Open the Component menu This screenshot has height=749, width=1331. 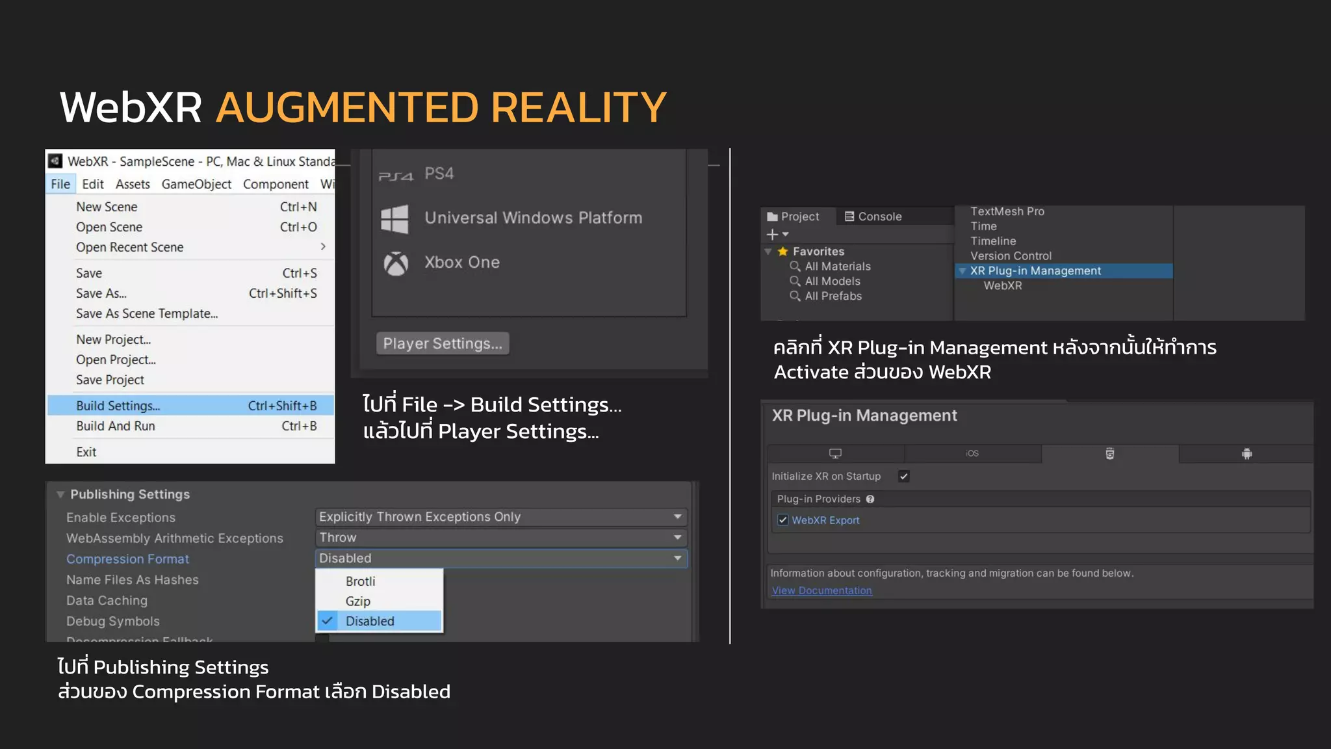coord(276,184)
